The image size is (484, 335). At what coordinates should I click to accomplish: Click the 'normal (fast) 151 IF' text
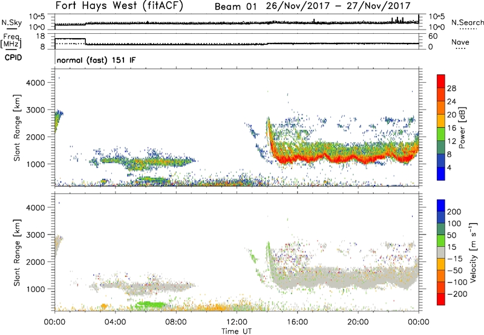tap(96, 60)
